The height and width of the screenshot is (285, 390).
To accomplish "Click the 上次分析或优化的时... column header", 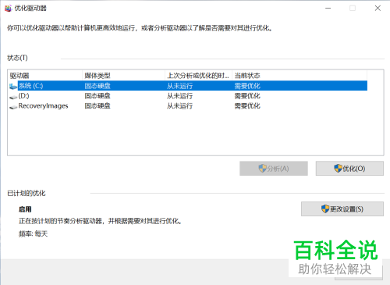I will pos(199,76).
